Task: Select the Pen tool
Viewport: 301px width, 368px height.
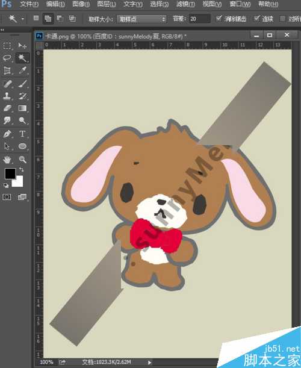Action: coord(7,134)
